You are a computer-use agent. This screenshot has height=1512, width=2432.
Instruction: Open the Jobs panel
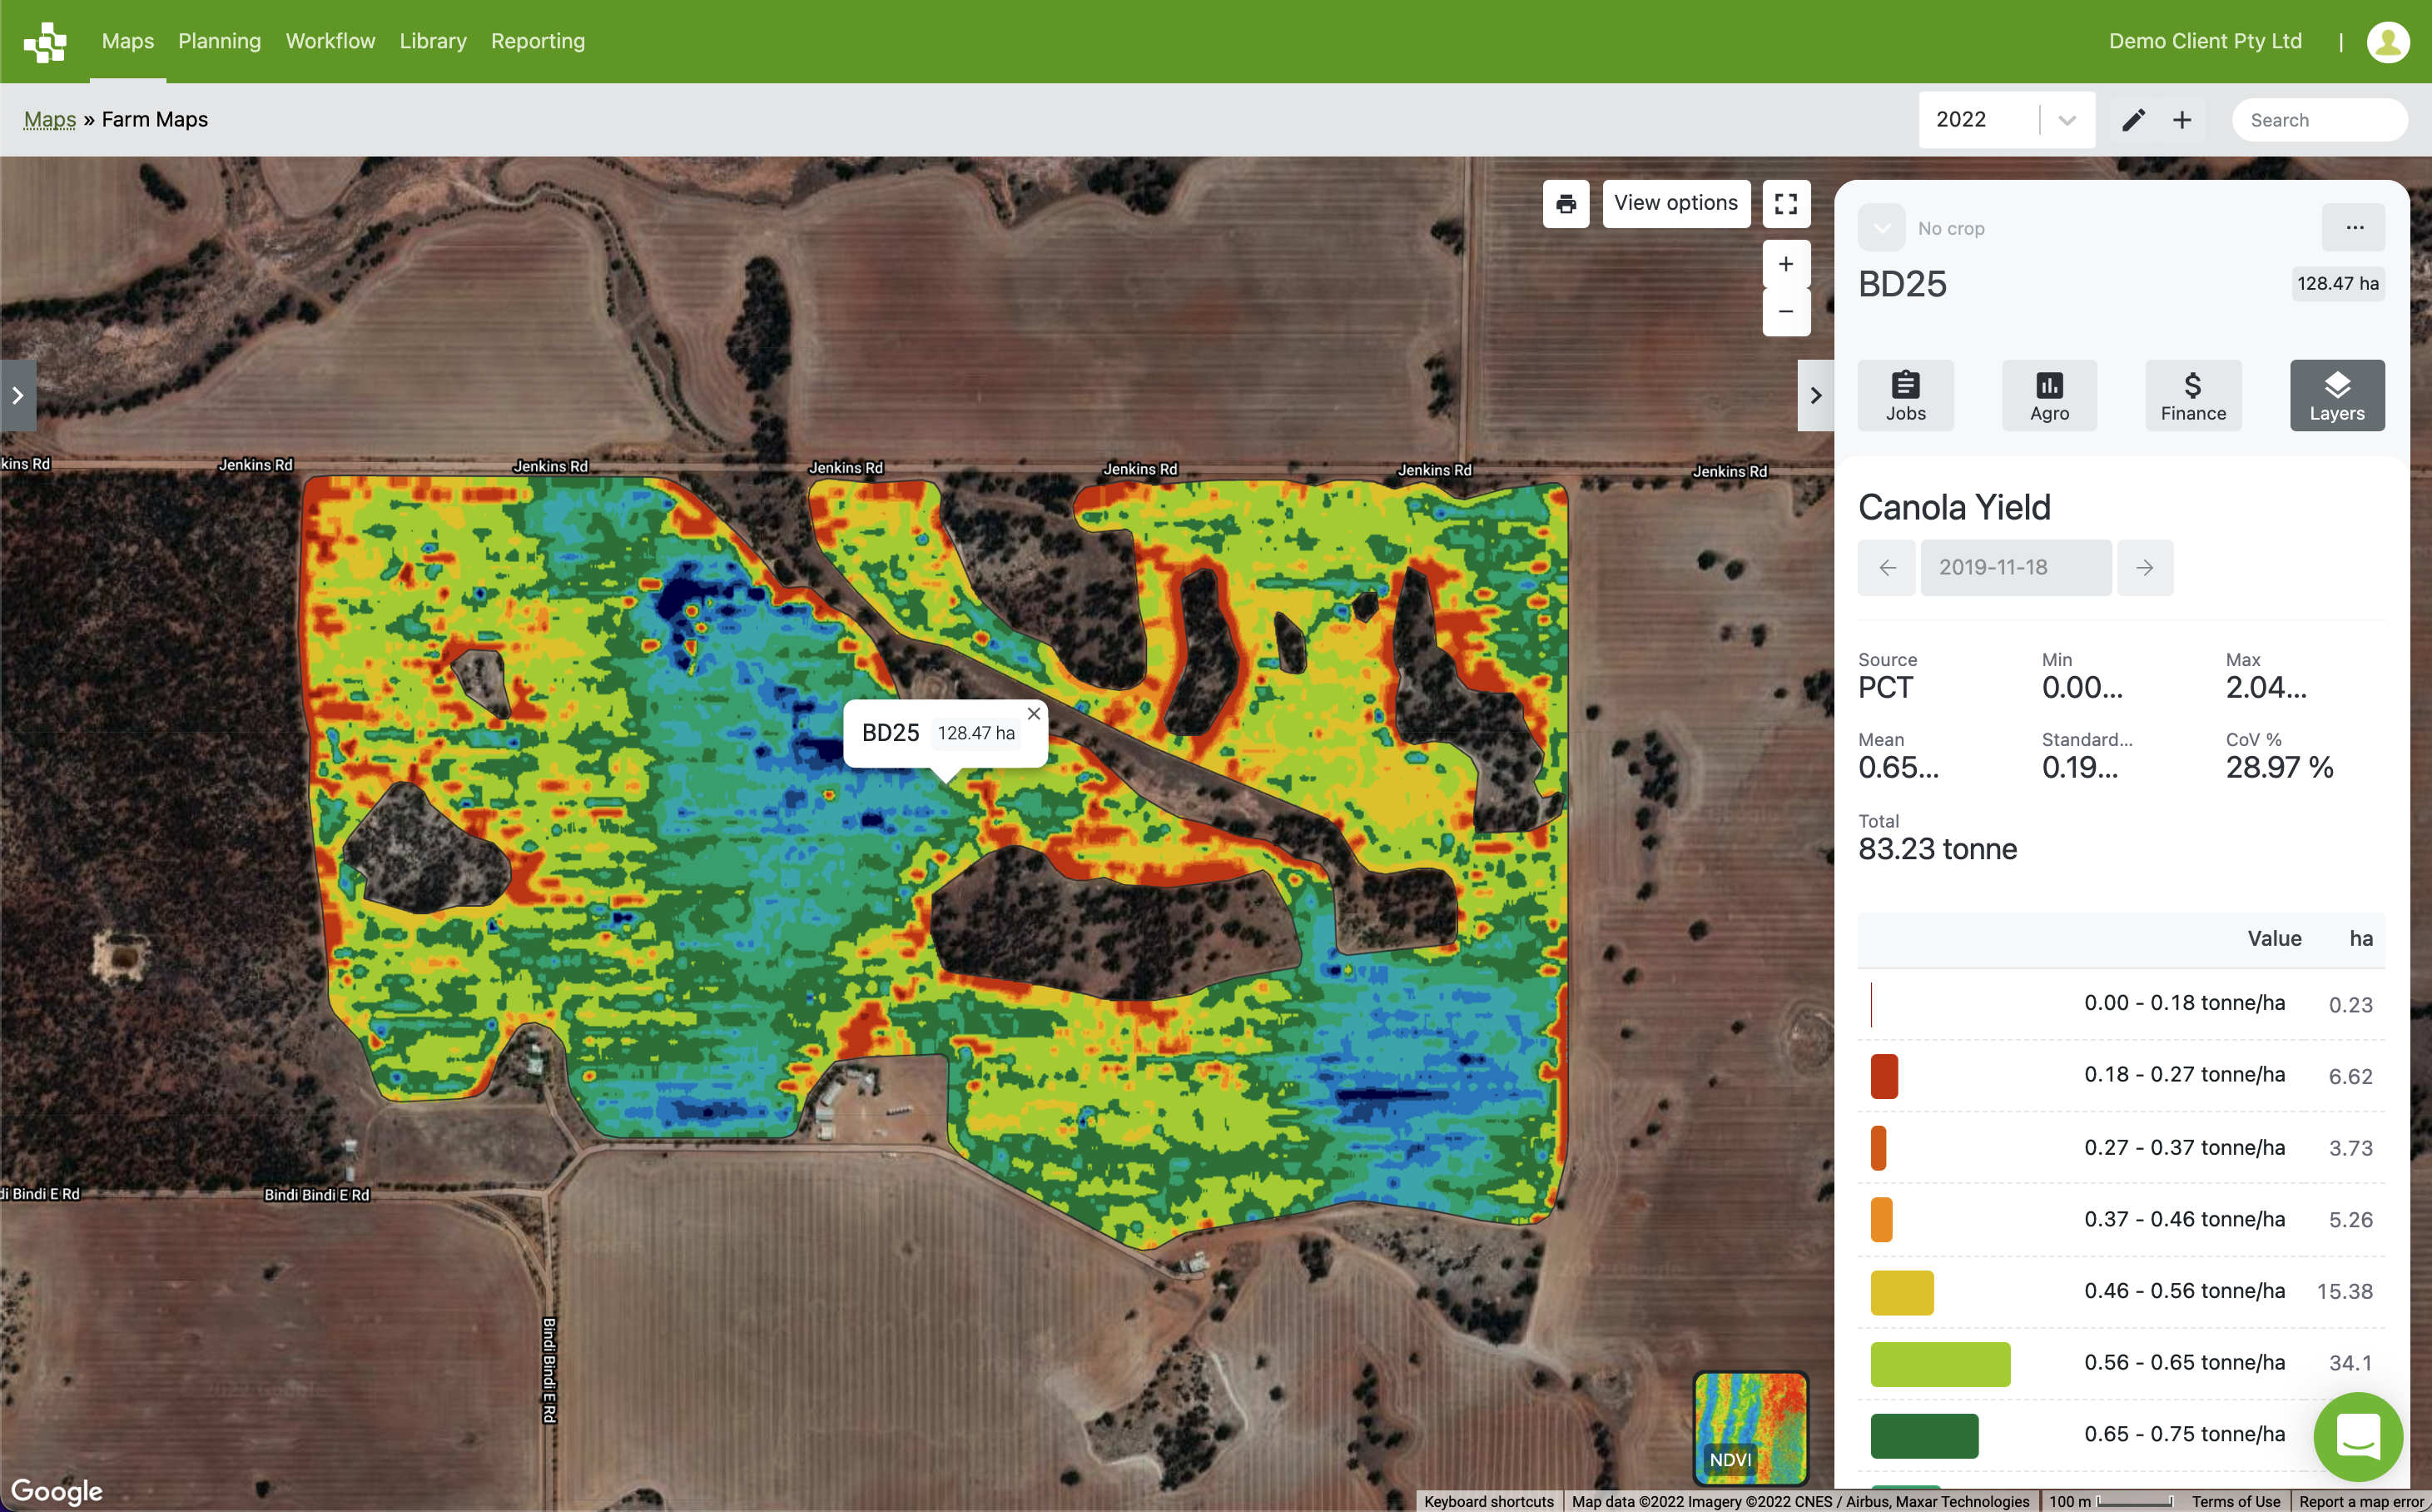point(1905,396)
